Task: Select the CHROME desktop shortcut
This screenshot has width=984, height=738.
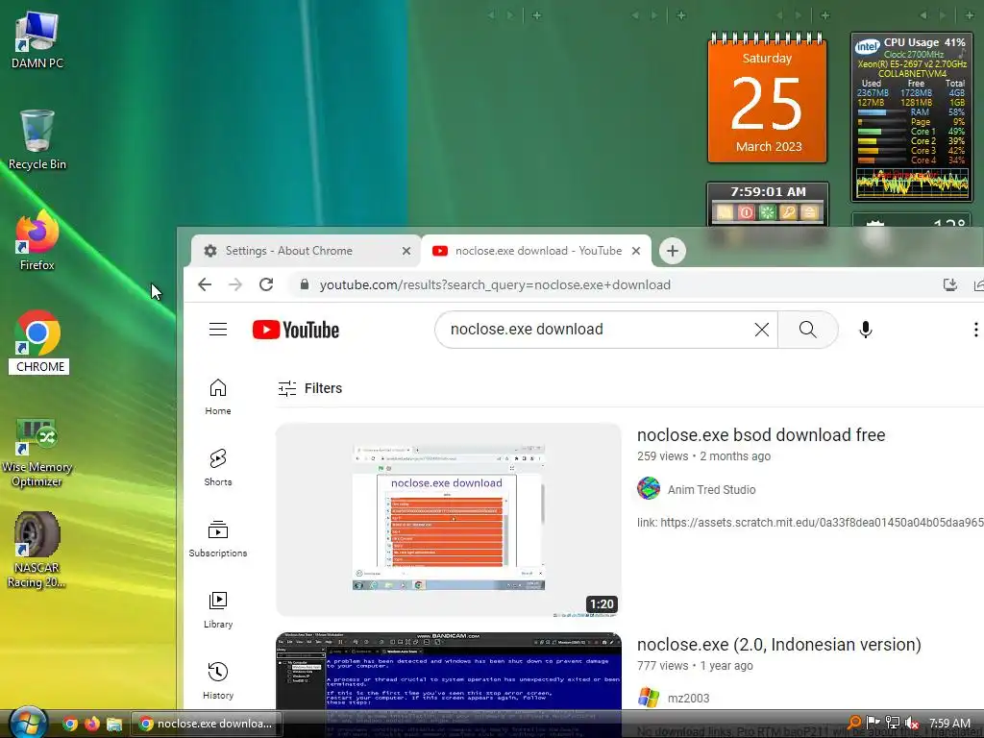Action: (38, 342)
